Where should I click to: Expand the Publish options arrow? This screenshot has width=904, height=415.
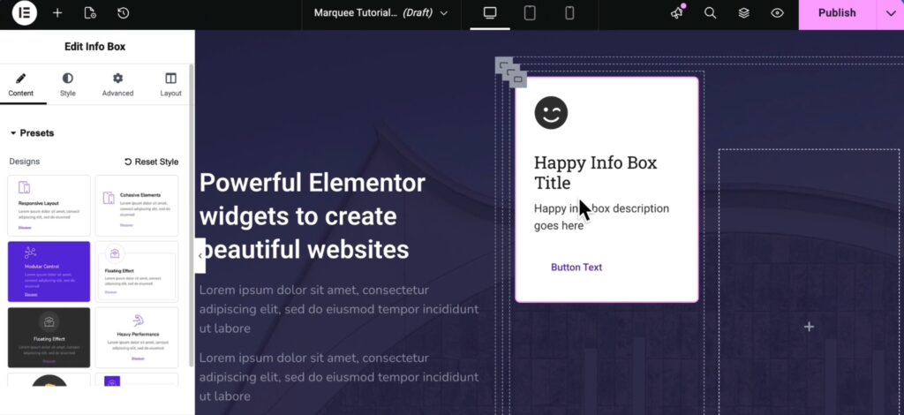[x=889, y=13]
